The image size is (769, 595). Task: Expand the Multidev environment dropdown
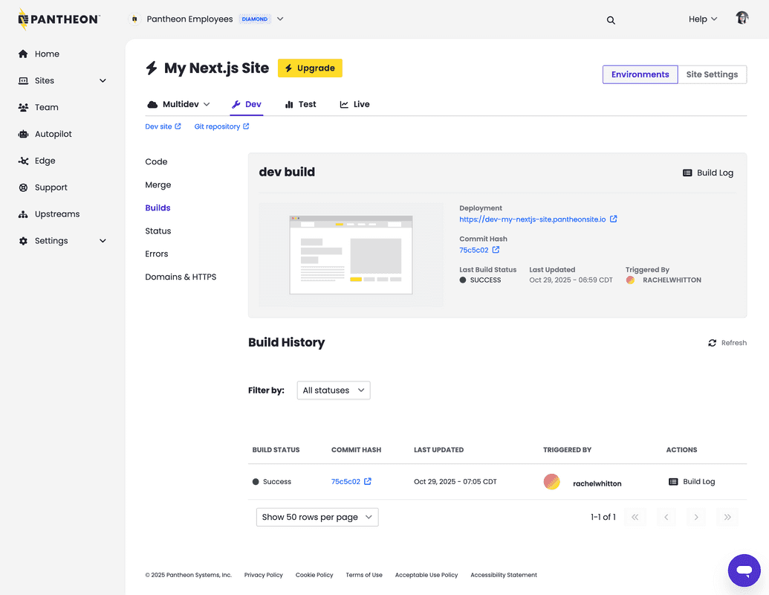pos(179,104)
